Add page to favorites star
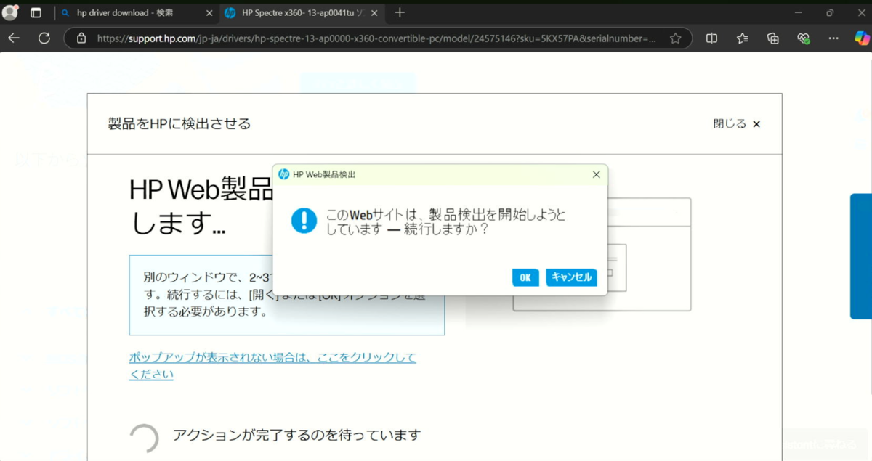 (676, 38)
